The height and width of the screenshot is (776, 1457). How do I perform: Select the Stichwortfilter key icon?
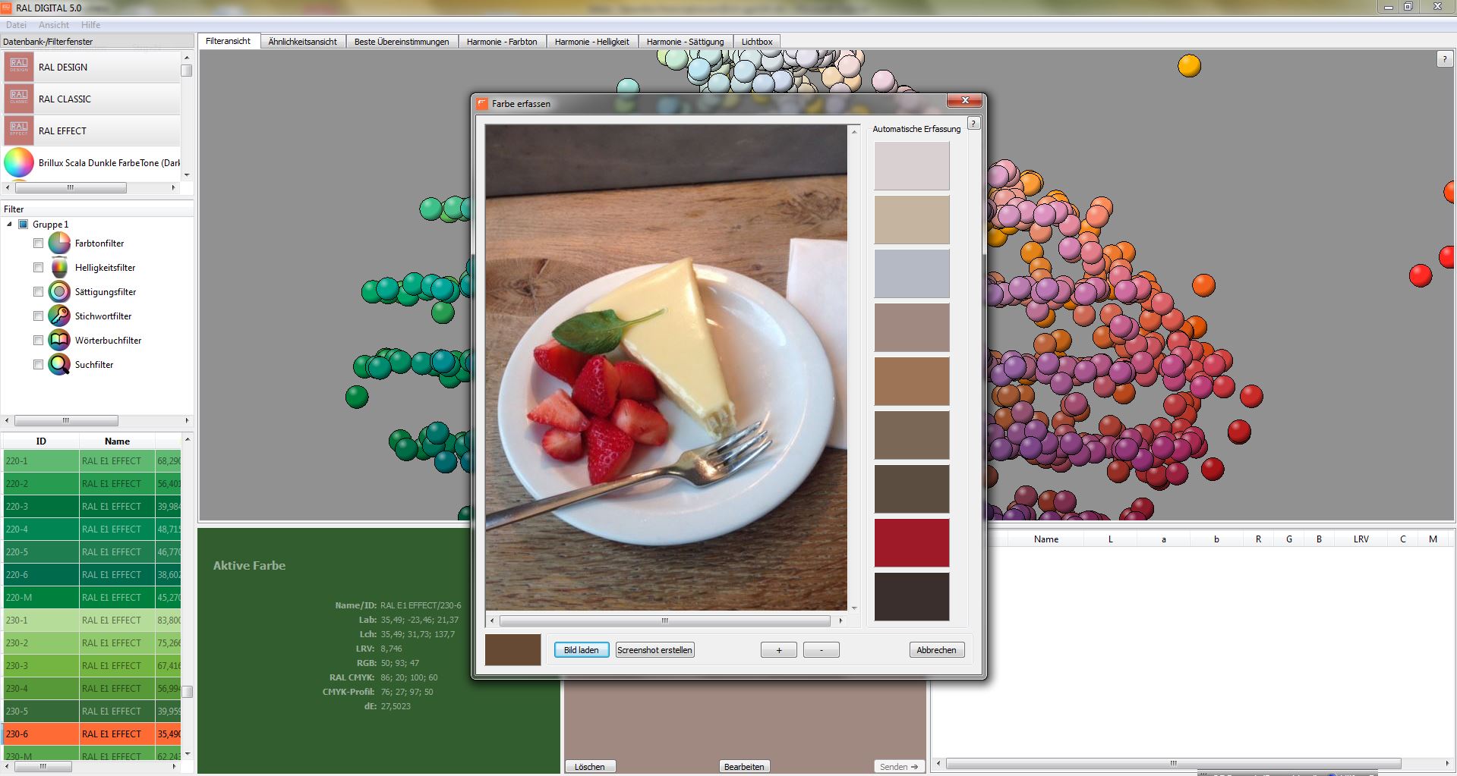pyautogui.click(x=59, y=316)
